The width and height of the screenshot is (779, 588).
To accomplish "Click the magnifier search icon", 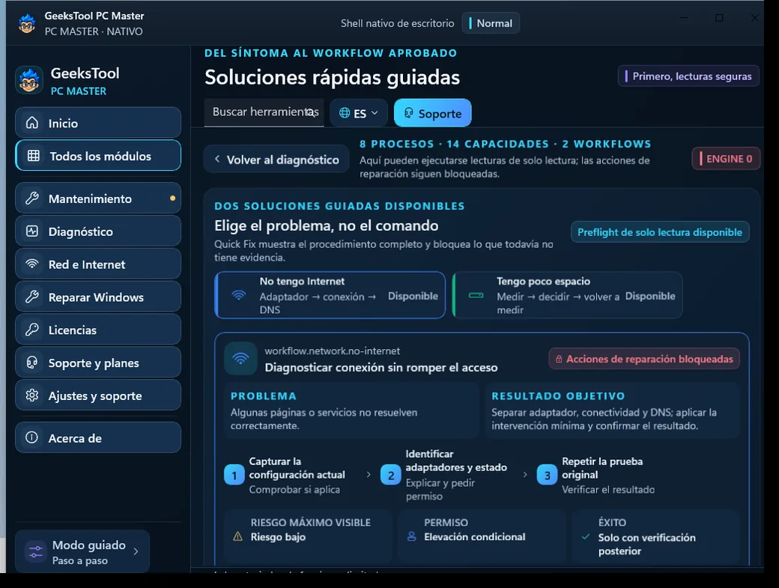I will click(311, 113).
